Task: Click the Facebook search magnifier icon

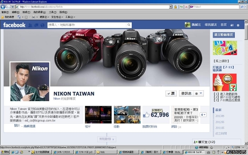Action: (x=129, y=25)
